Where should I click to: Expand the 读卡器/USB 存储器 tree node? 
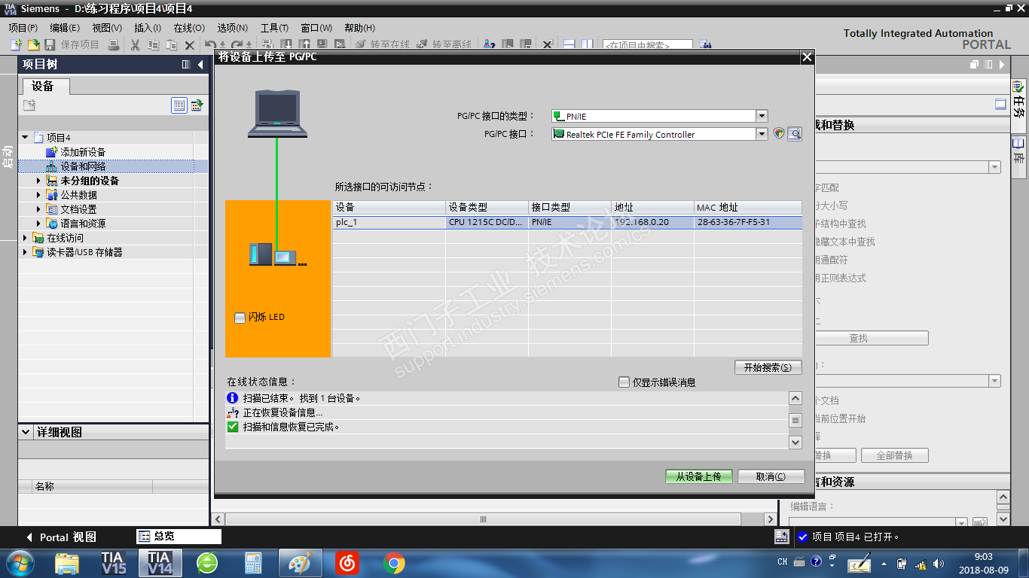tap(25, 252)
